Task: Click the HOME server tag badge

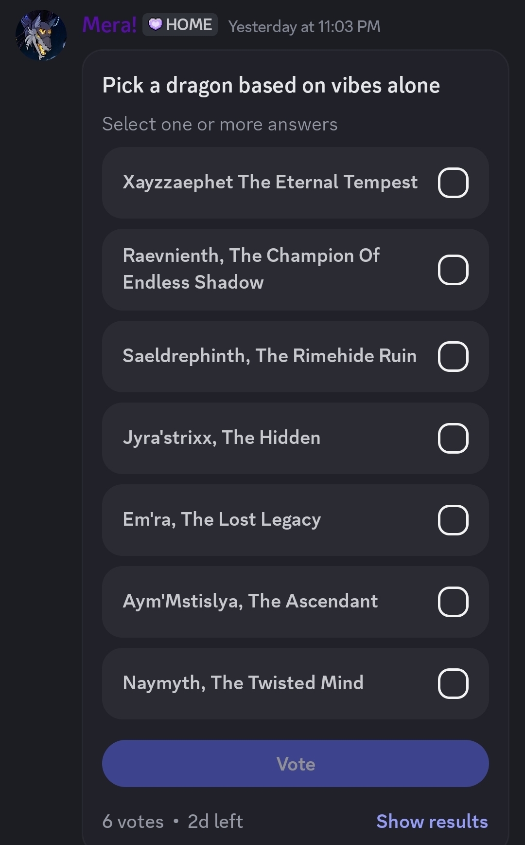Action: tap(180, 25)
